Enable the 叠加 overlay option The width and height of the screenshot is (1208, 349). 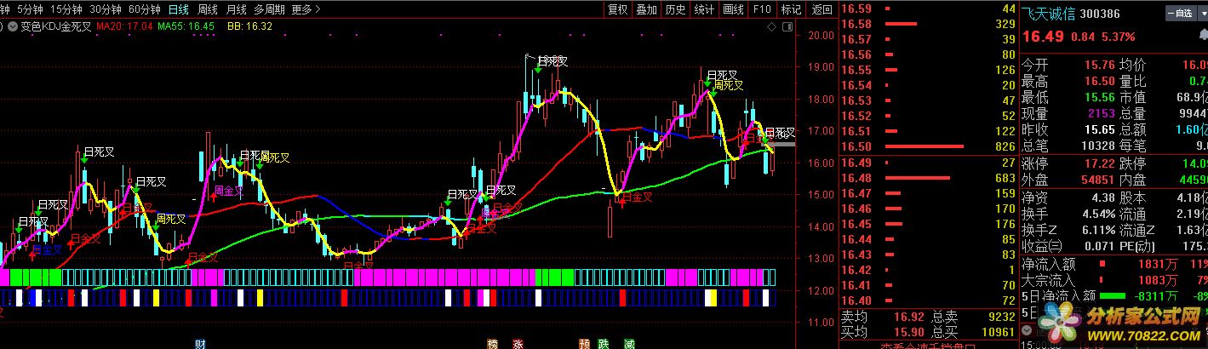(646, 9)
